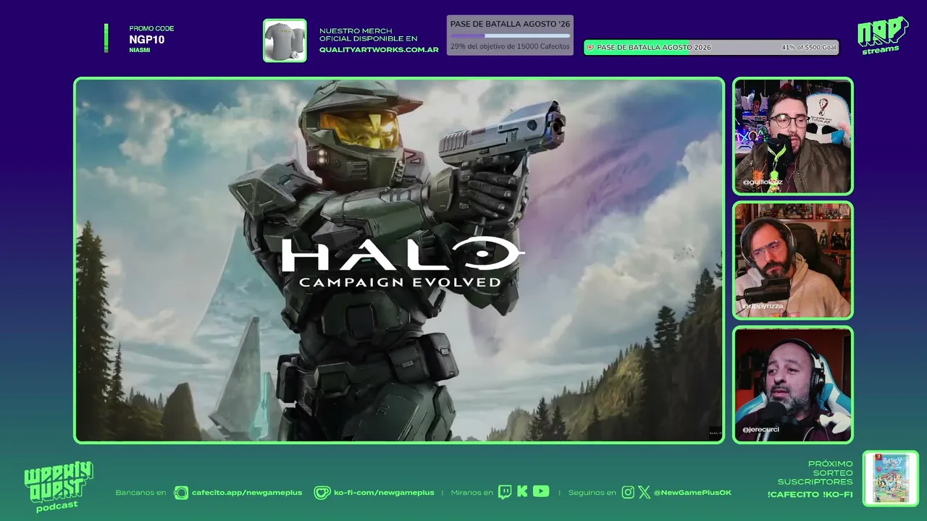This screenshot has height=521, width=927.
Task: Click the "PASE DE BATALLA AGOSTO '26" heading
Action: [510, 24]
